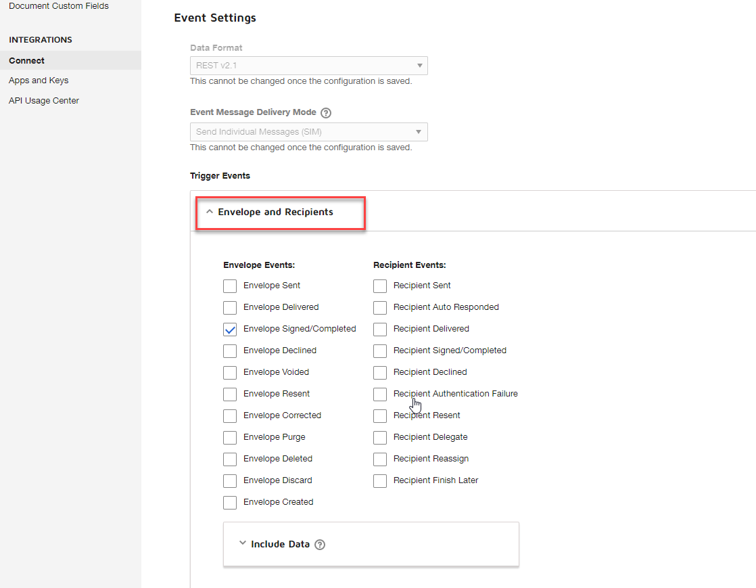Check the Recipient Authentication Failure box
The height and width of the screenshot is (588, 756).
[x=380, y=394]
